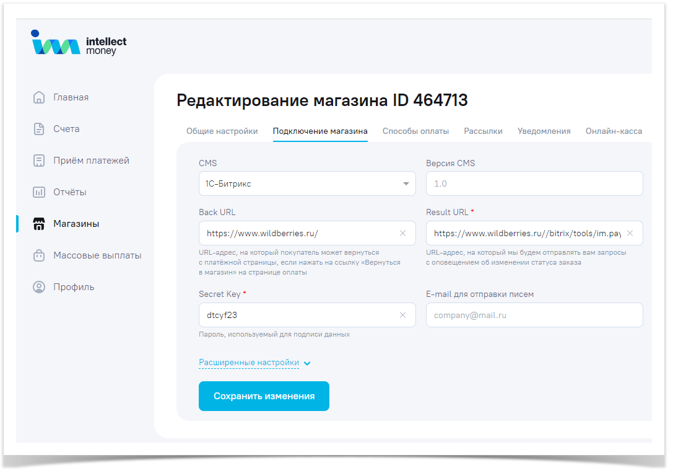Click the IntellectMoney logo
The height and width of the screenshot is (473, 673).
click(x=79, y=43)
